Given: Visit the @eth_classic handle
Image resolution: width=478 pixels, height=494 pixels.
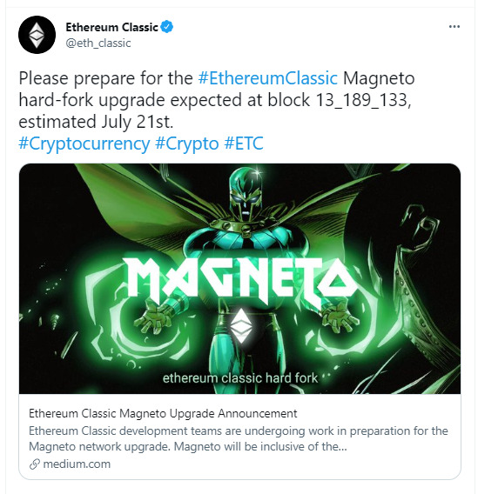Looking at the screenshot, I should (98, 43).
